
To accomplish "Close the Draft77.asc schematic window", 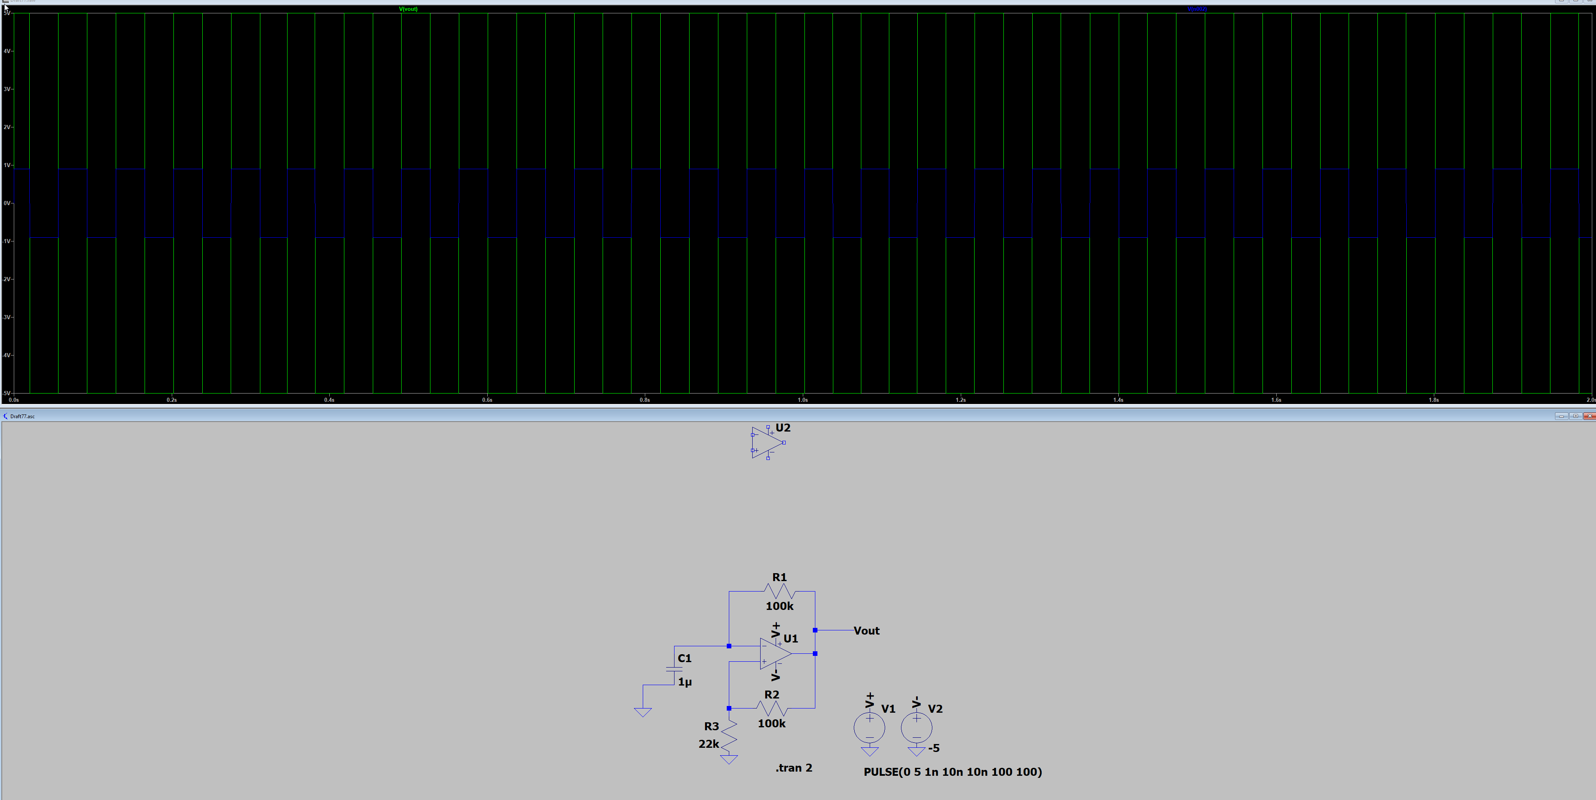I will pyautogui.click(x=1589, y=416).
